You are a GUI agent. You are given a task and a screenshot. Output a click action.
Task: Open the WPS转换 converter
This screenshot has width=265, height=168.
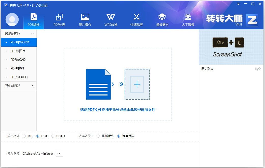pyautogui.click(x=111, y=20)
